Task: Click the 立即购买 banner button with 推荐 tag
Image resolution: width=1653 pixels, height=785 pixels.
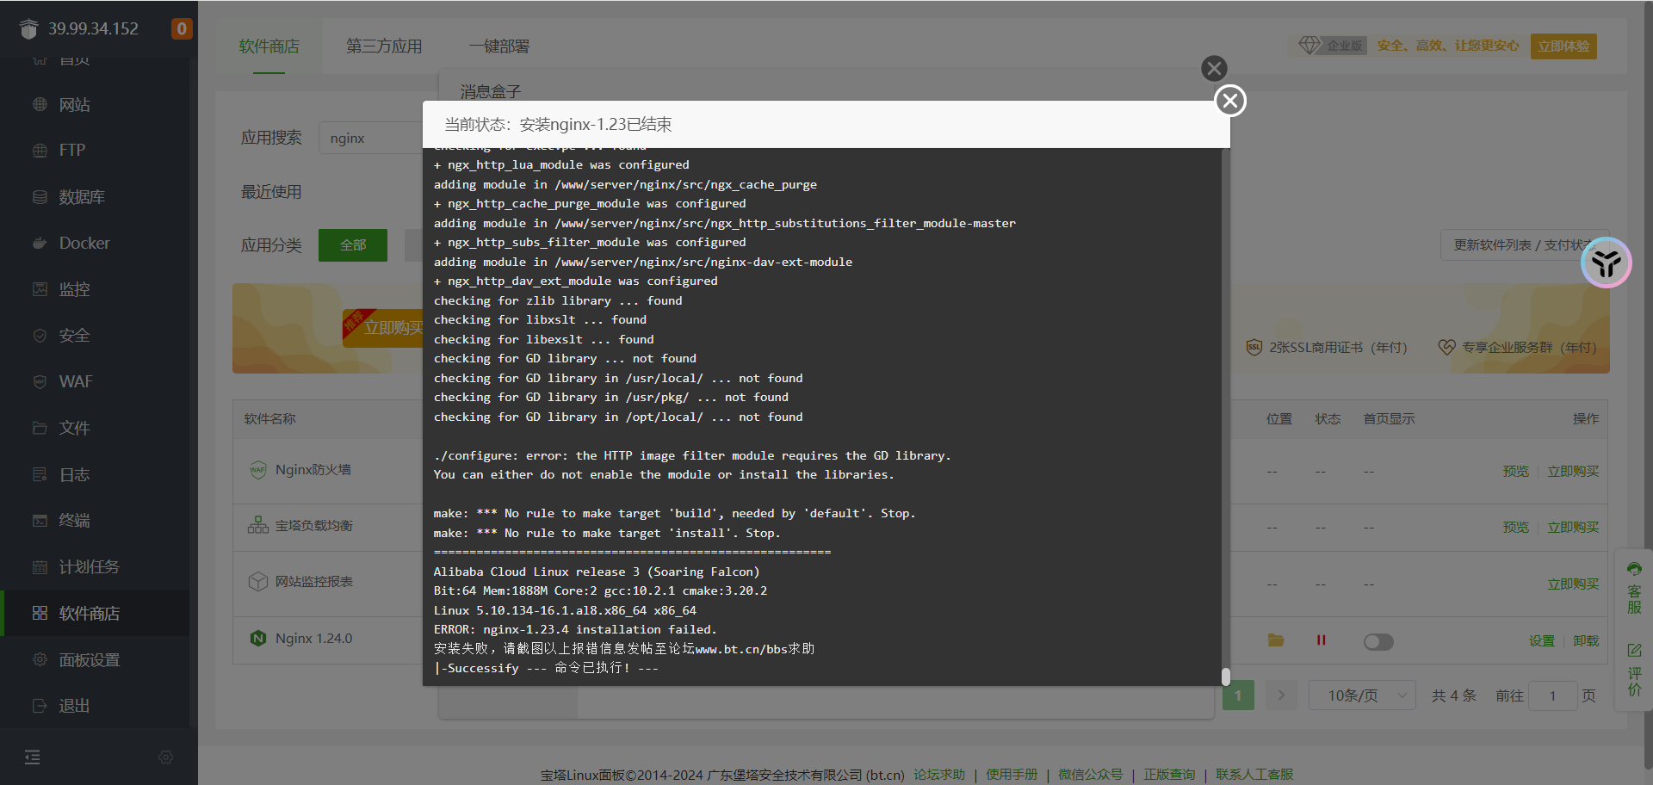Action: click(383, 328)
